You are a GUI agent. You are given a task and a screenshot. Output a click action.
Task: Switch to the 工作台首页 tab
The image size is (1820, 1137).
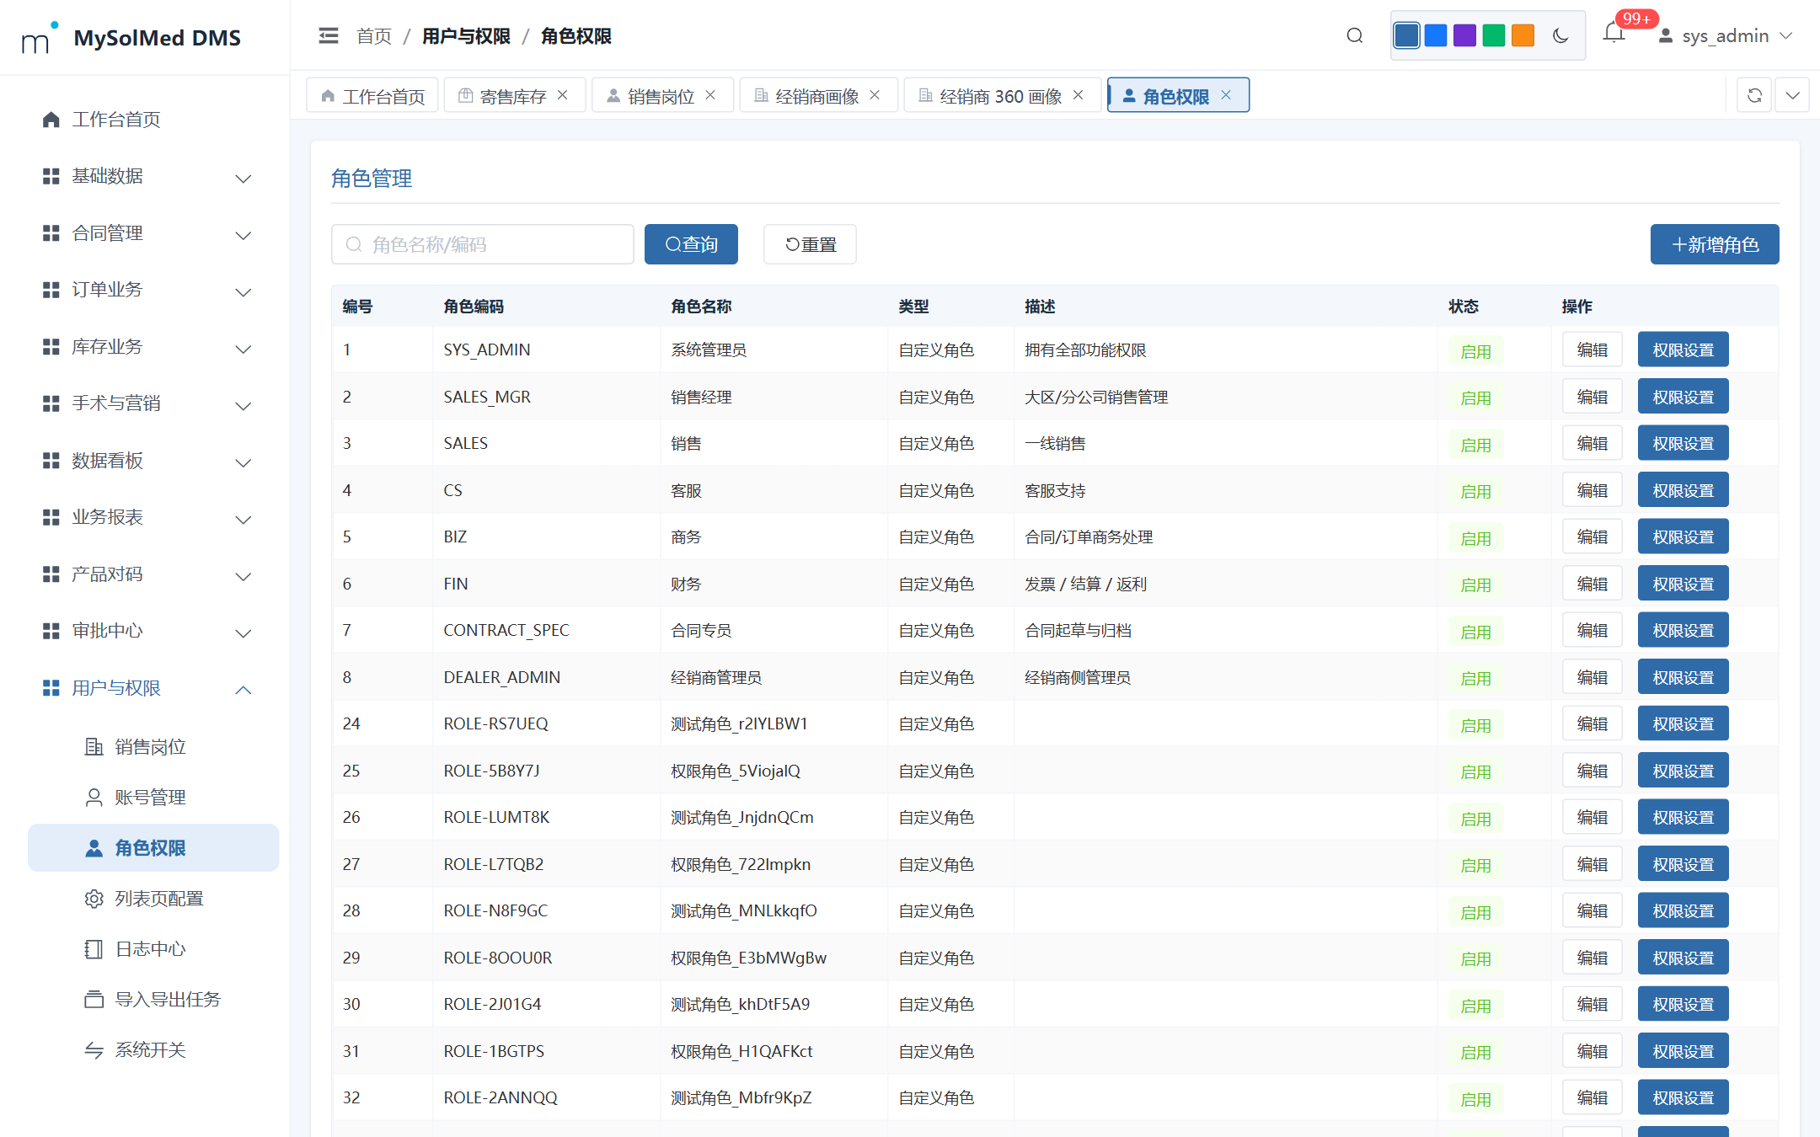pyautogui.click(x=372, y=95)
